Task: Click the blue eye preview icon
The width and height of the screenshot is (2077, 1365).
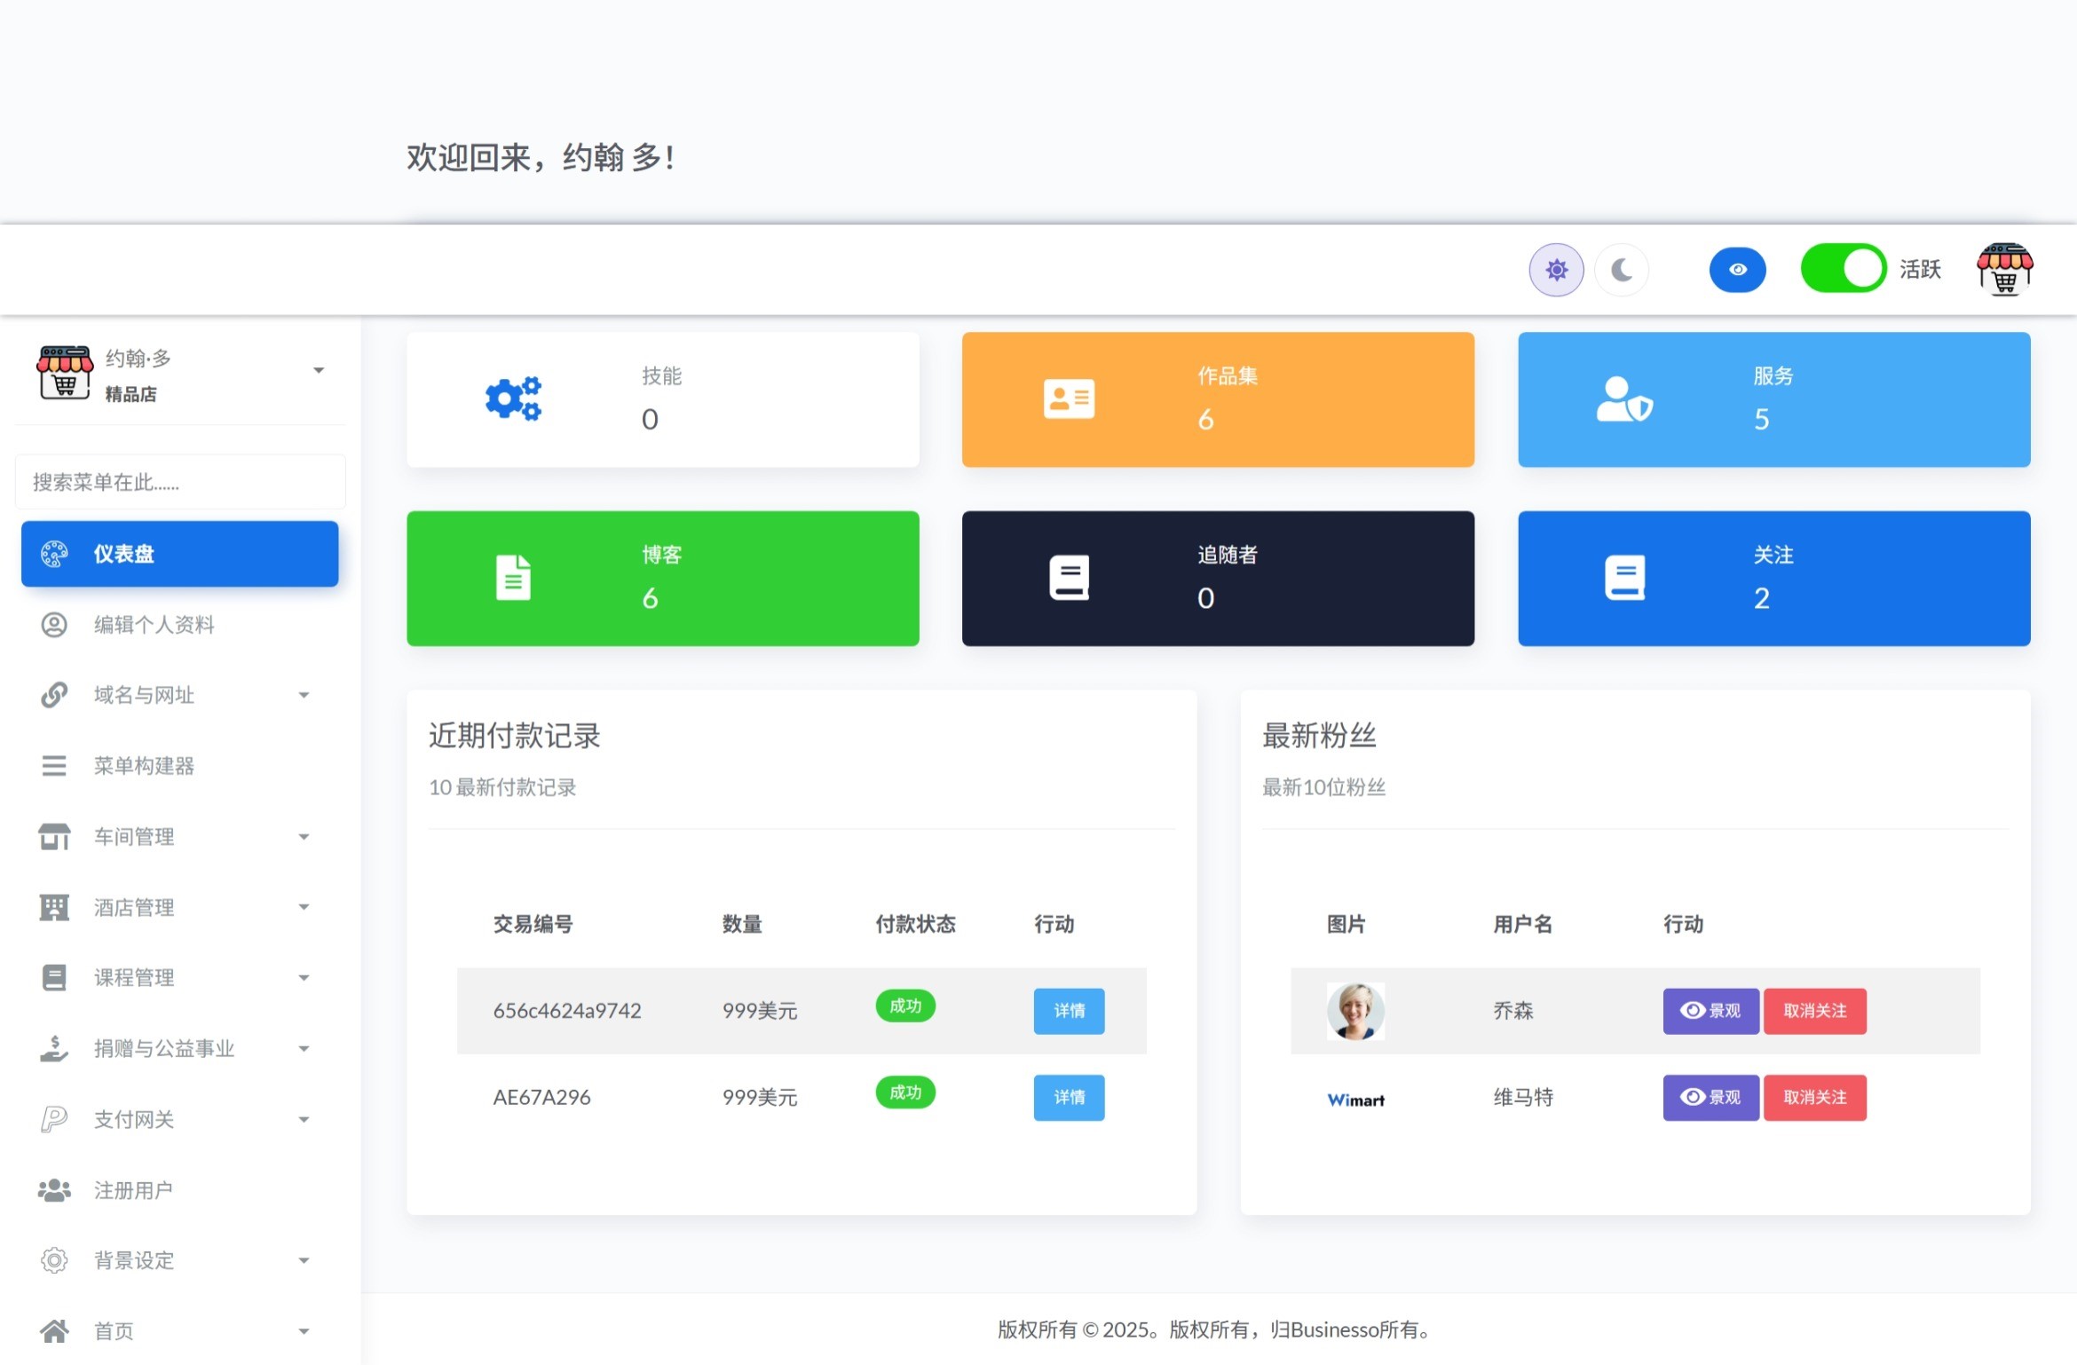Action: (1737, 270)
